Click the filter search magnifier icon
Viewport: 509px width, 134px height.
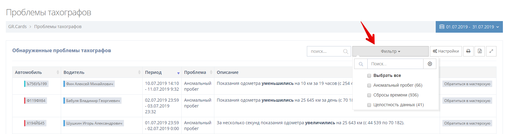pos(361,64)
